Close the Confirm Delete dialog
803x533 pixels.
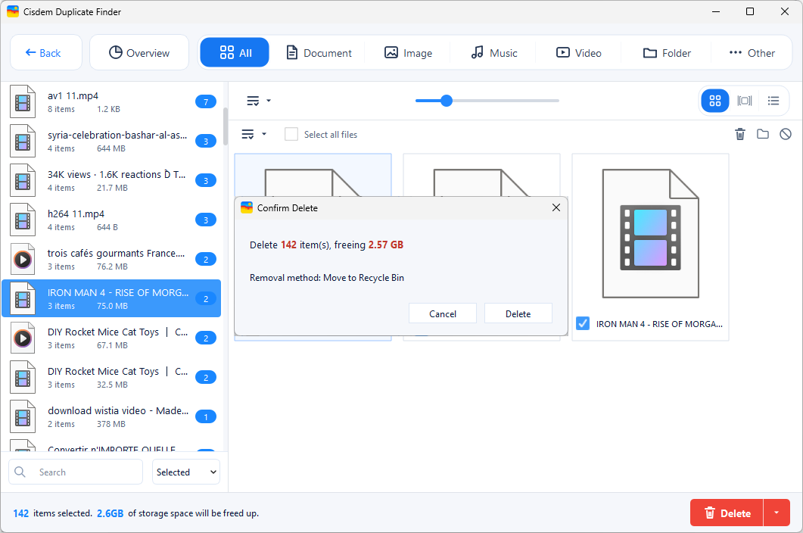point(556,207)
